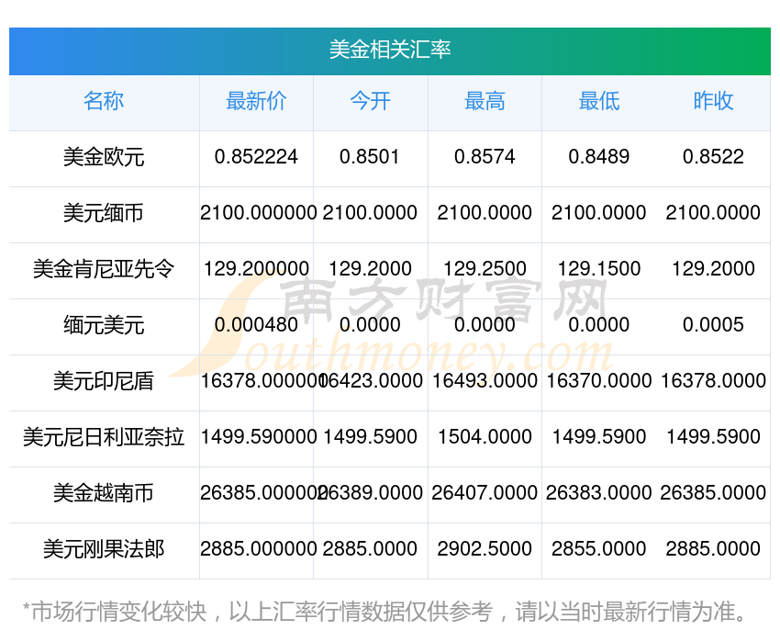This screenshot has width=780, height=641.
Task: Click the 名称 column header
Action: [x=104, y=101]
